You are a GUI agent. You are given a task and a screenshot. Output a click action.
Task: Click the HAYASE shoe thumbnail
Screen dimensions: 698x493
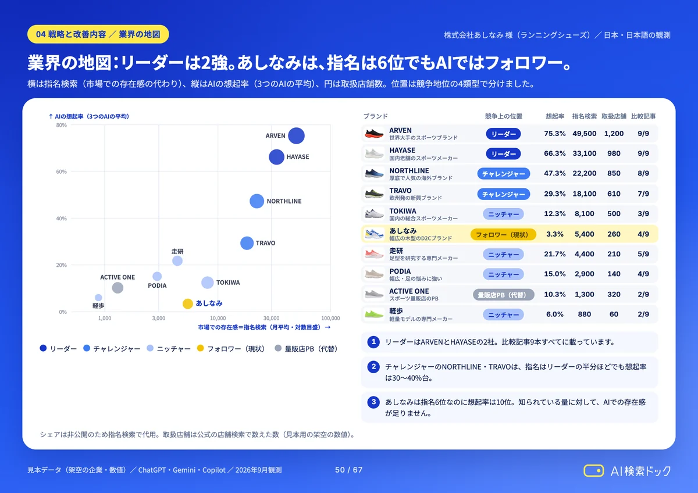coord(374,153)
